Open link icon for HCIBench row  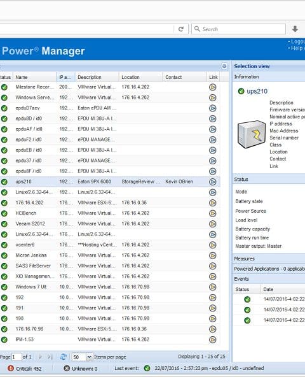(213, 213)
